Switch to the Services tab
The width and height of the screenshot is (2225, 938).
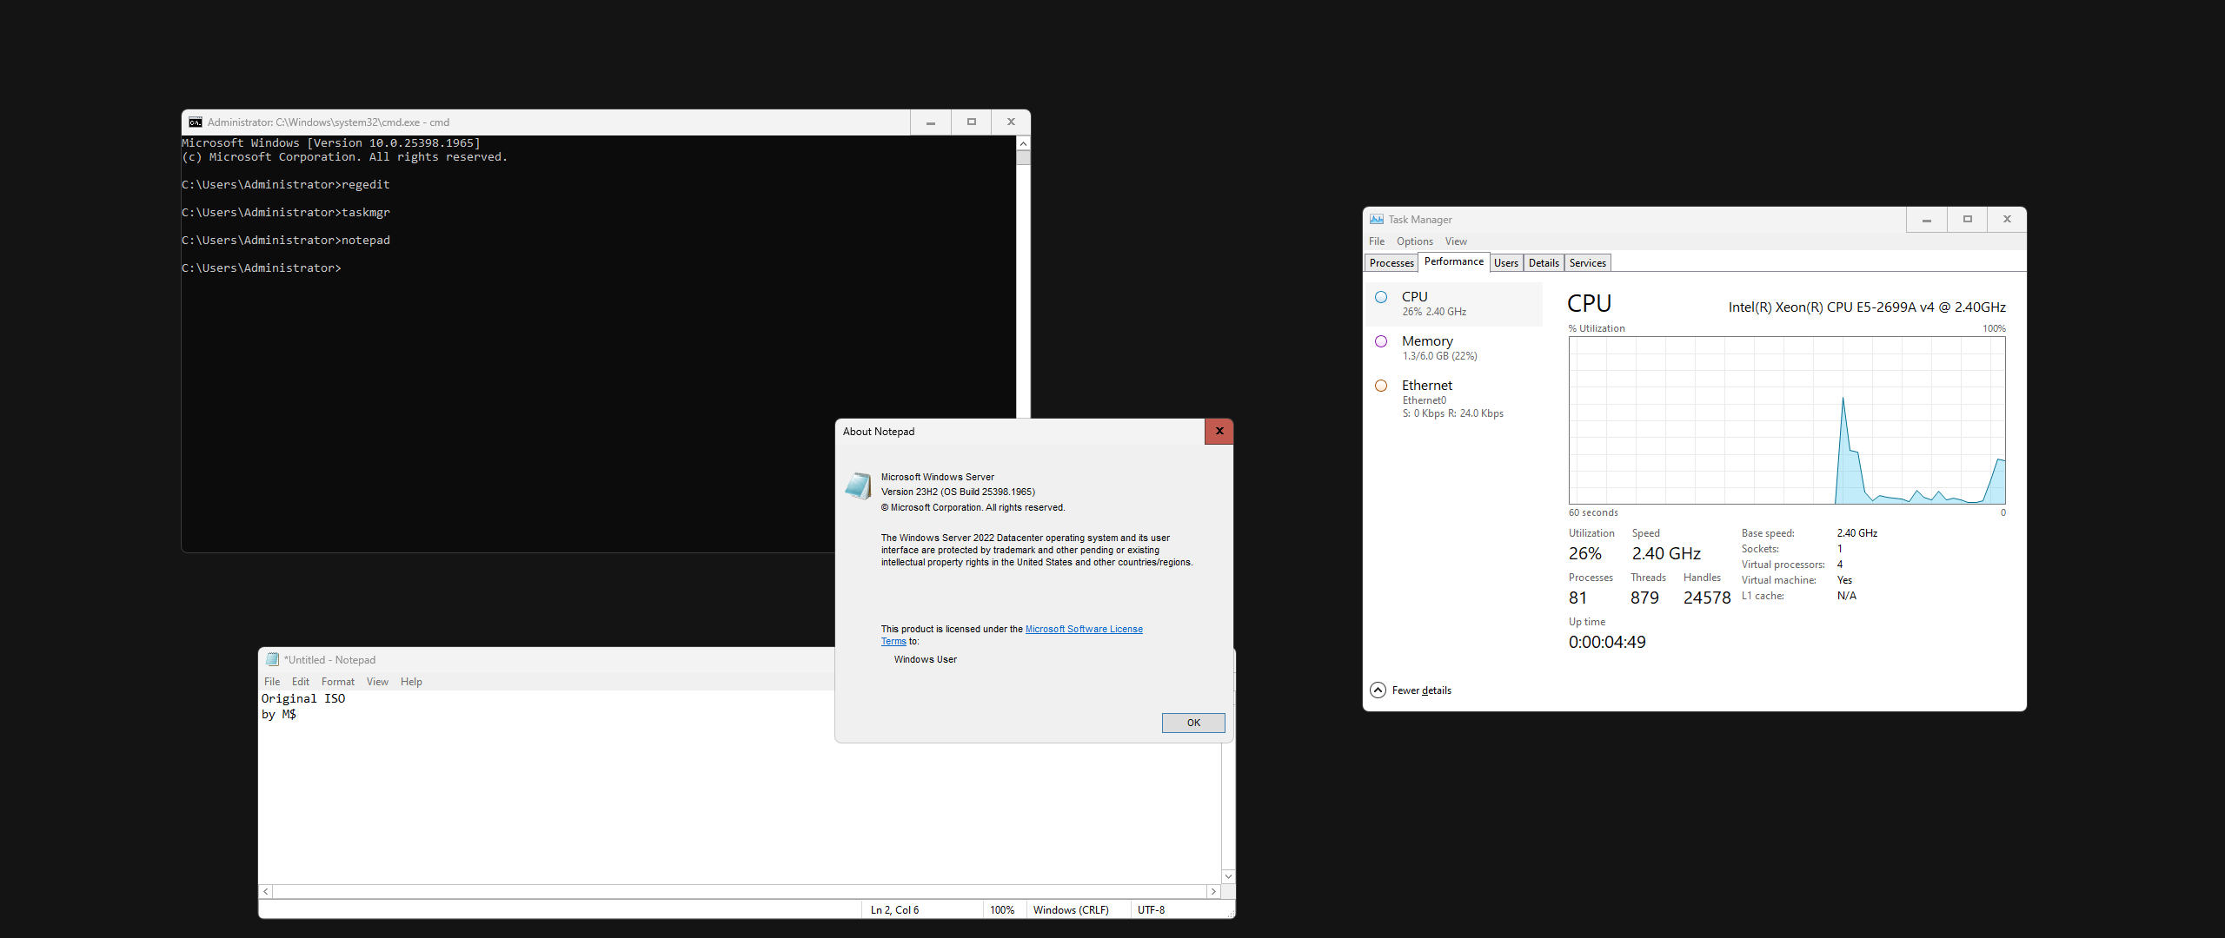(x=1587, y=263)
